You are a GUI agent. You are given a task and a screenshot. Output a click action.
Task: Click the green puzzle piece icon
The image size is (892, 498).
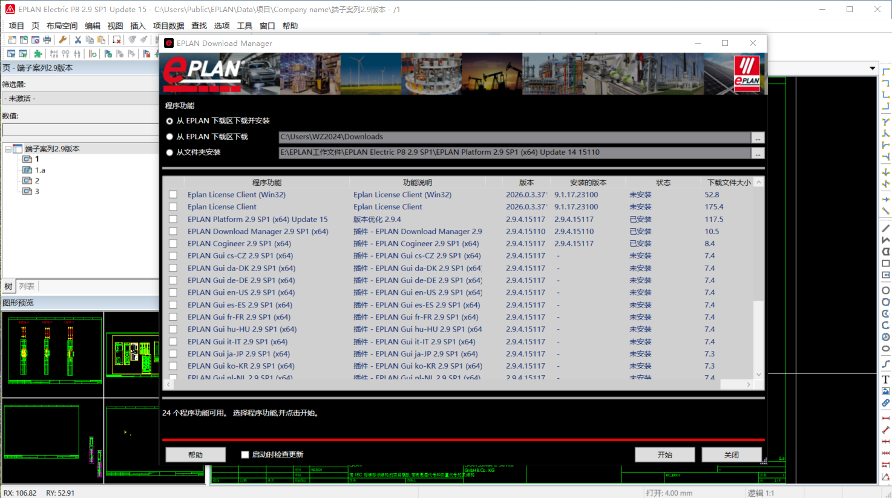point(38,54)
